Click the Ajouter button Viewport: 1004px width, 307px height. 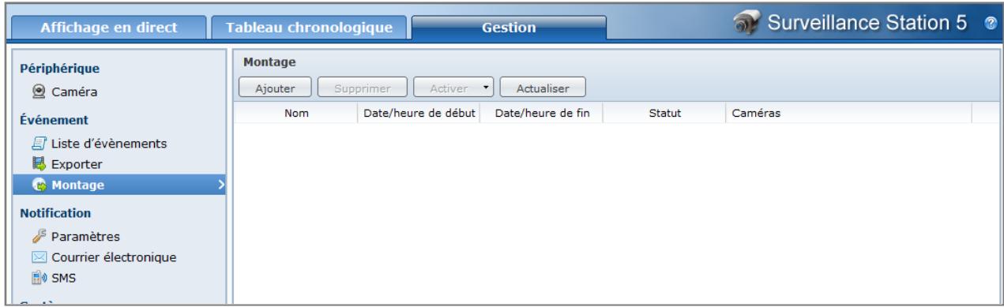tap(275, 88)
